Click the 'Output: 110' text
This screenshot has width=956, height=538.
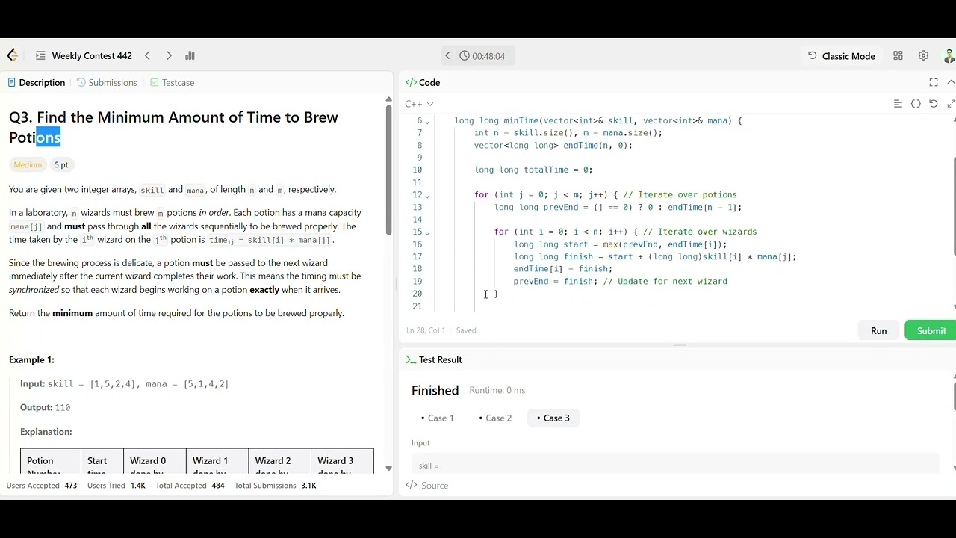[x=45, y=407]
